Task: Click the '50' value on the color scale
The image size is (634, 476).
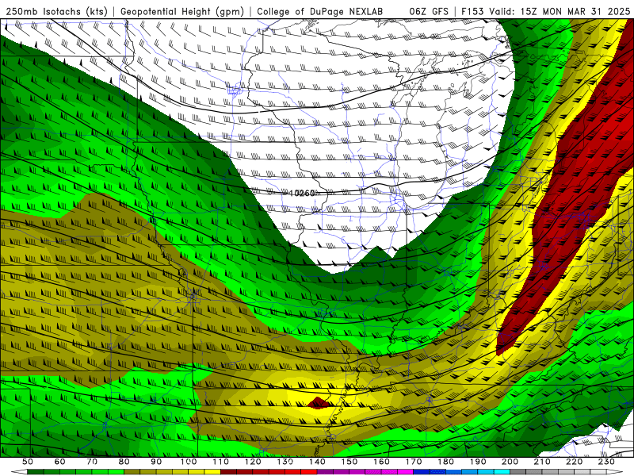Action: pyautogui.click(x=28, y=462)
